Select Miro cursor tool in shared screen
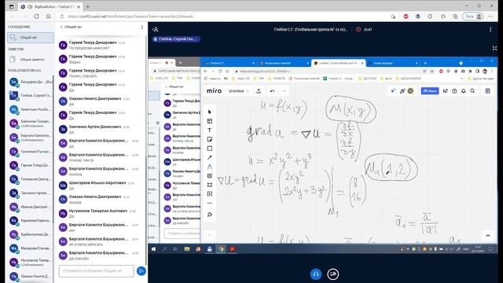Image resolution: width=503 pixels, height=283 pixels. coord(210,112)
